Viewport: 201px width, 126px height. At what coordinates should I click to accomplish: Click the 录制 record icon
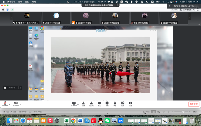(107, 103)
